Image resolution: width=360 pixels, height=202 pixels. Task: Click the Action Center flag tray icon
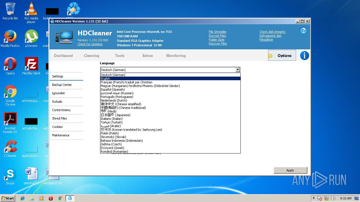pyautogui.click(x=320, y=198)
